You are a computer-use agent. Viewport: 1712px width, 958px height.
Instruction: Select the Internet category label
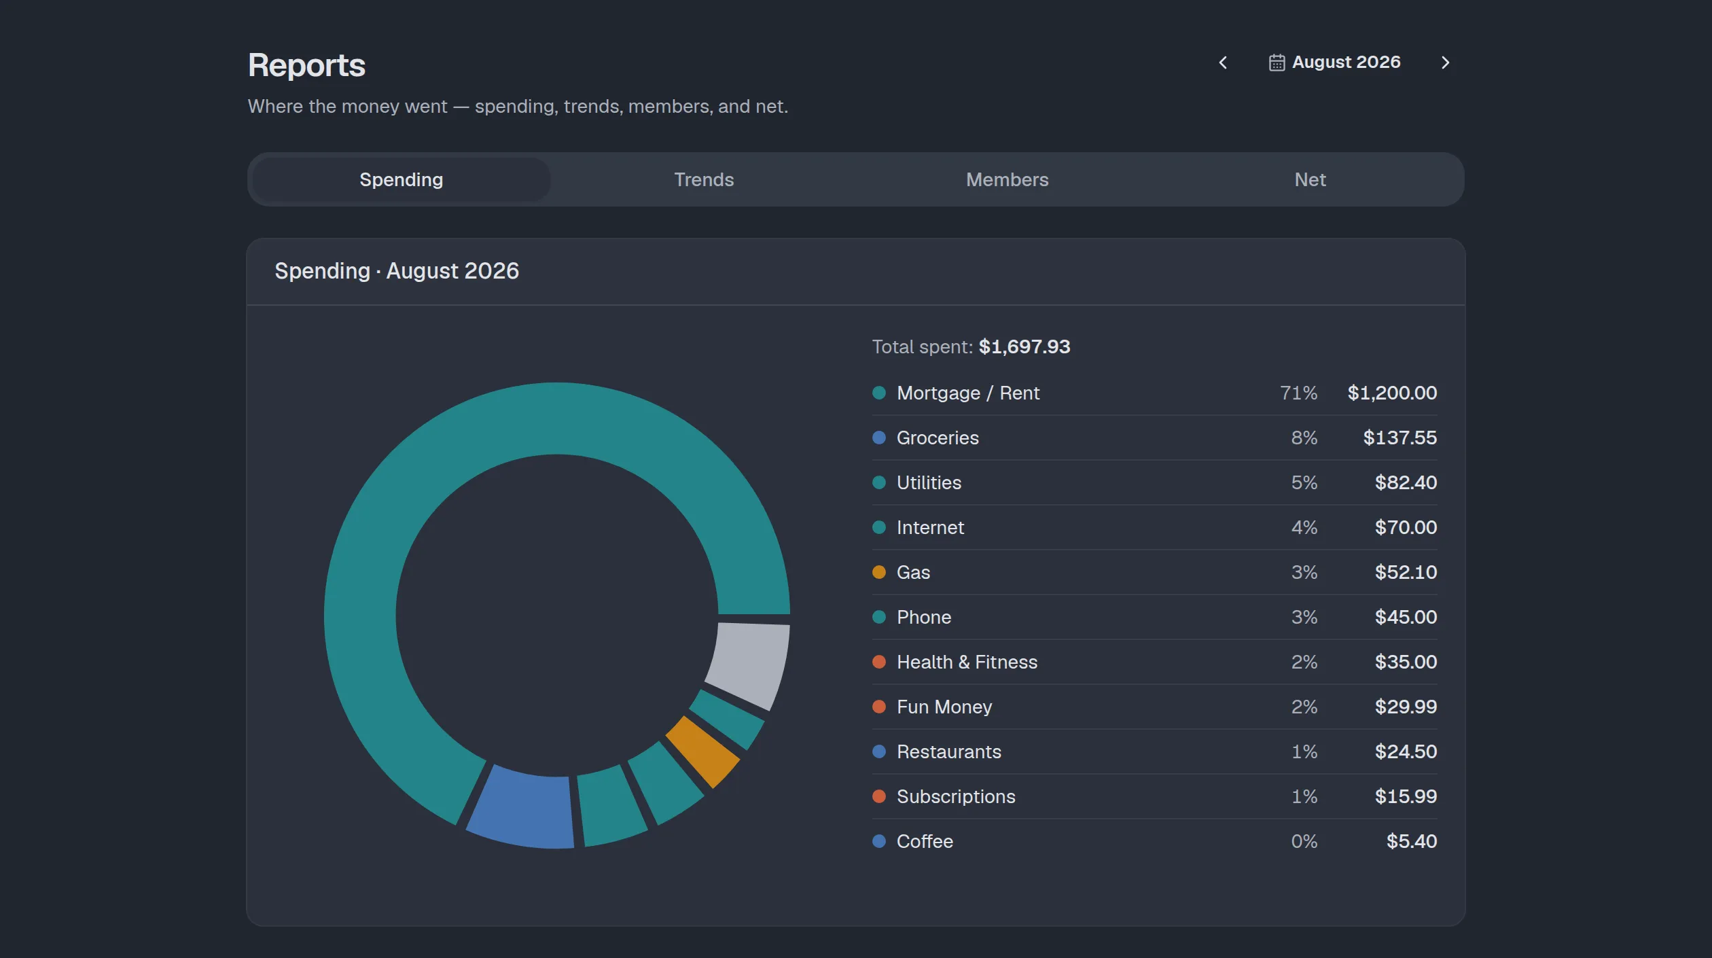tap(930, 527)
